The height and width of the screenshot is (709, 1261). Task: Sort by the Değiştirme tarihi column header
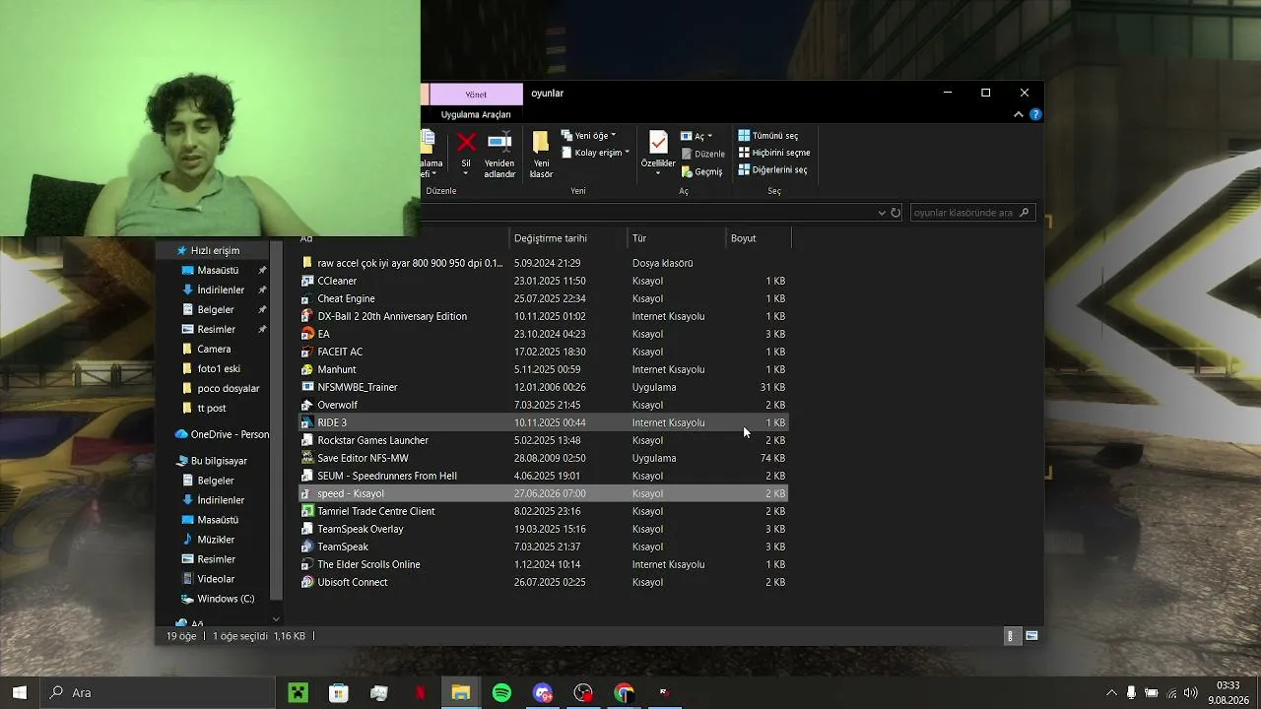pos(567,238)
